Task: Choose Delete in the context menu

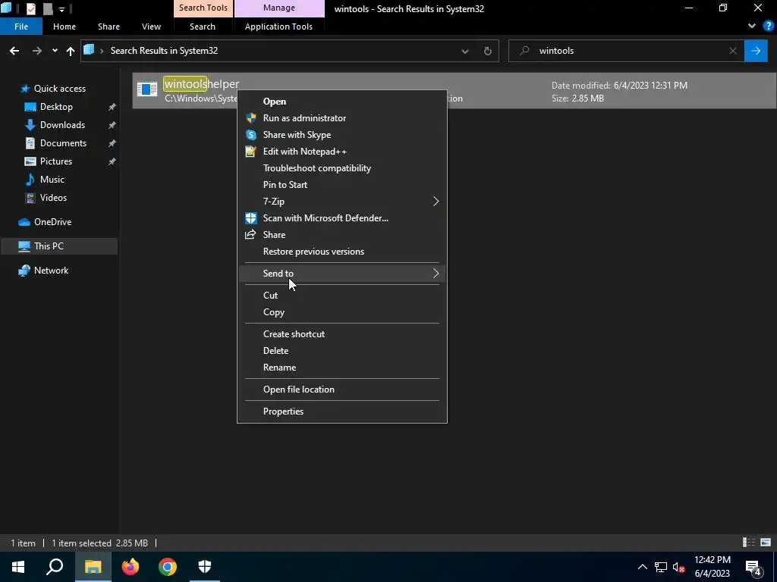Action: (x=342, y=351)
